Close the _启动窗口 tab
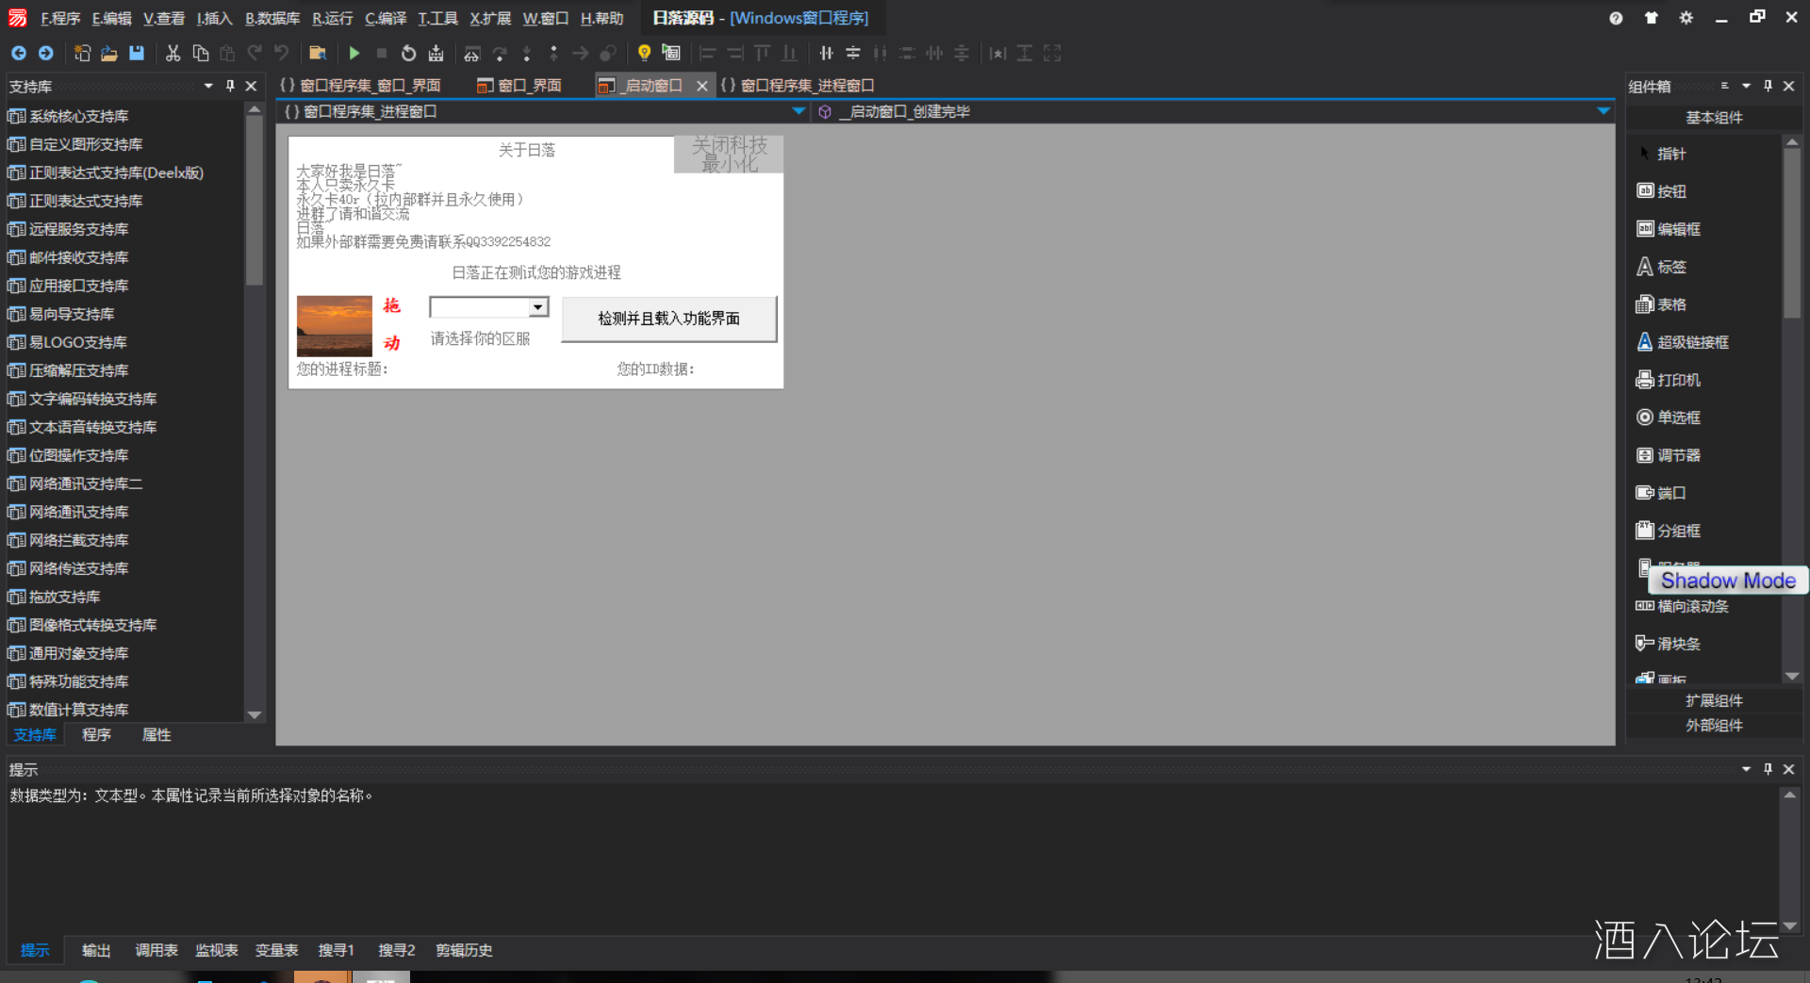This screenshot has width=1810, height=983. 701,86
